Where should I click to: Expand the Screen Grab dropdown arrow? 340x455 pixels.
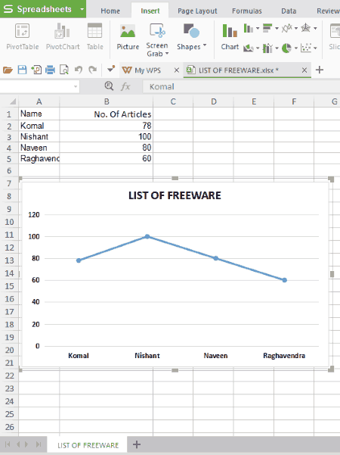(x=167, y=54)
